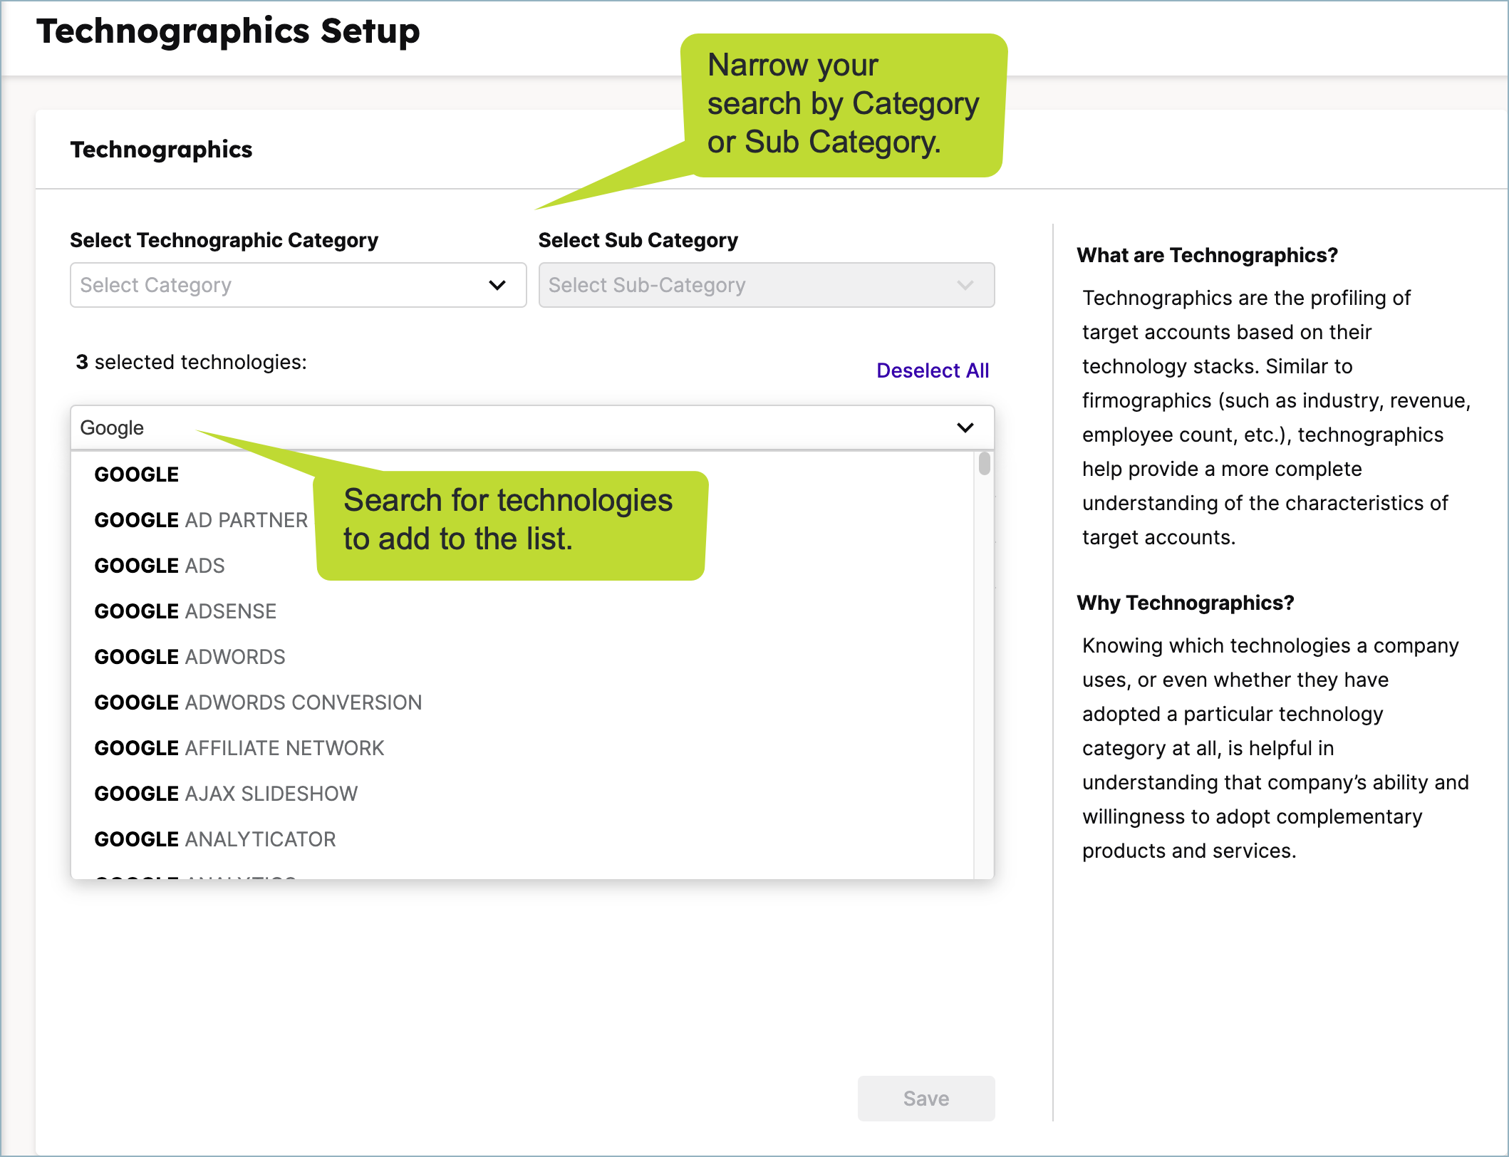The image size is (1509, 1157).
Task: Select GOOGLE ADWORDS CONVERSION entry
Action: pyautogui.click(x=258, y=702)
